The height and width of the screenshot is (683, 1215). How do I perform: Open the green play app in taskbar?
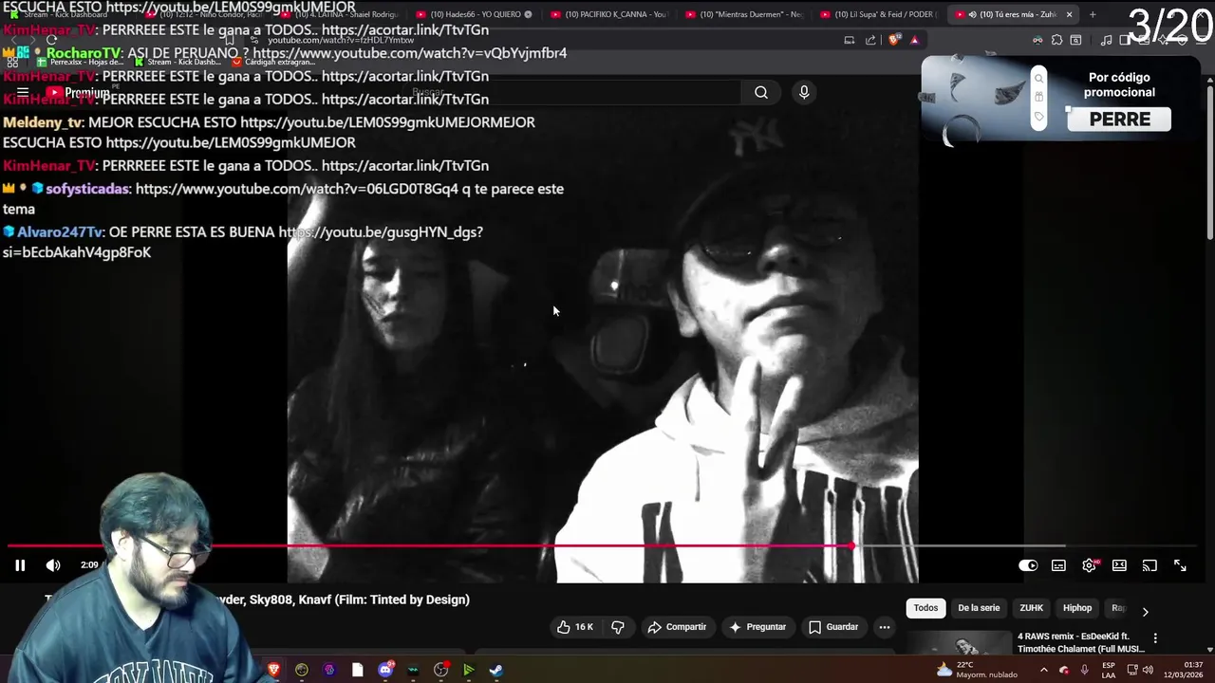click(x=468, y=670)
